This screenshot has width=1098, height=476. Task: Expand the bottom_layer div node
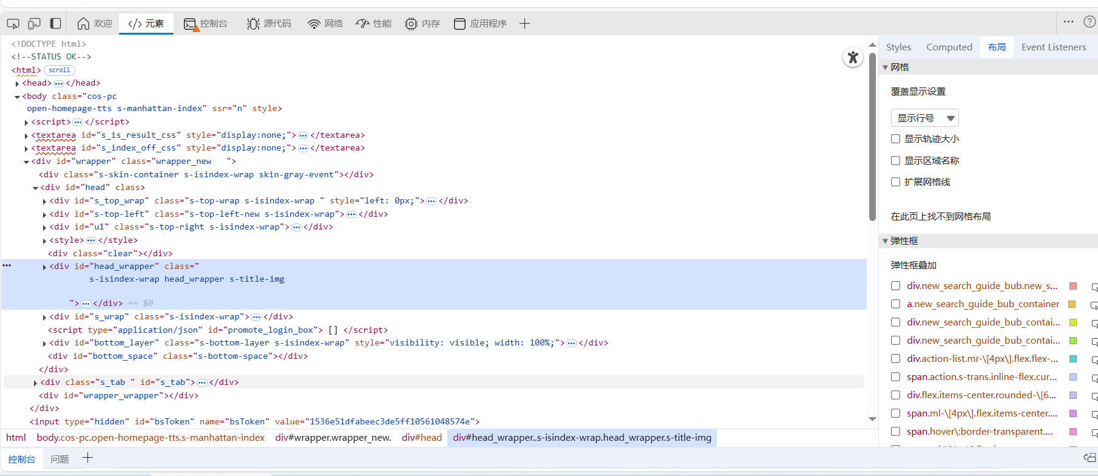point(44,344)
